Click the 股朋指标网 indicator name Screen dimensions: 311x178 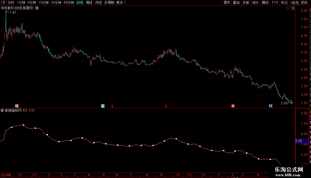13,111
